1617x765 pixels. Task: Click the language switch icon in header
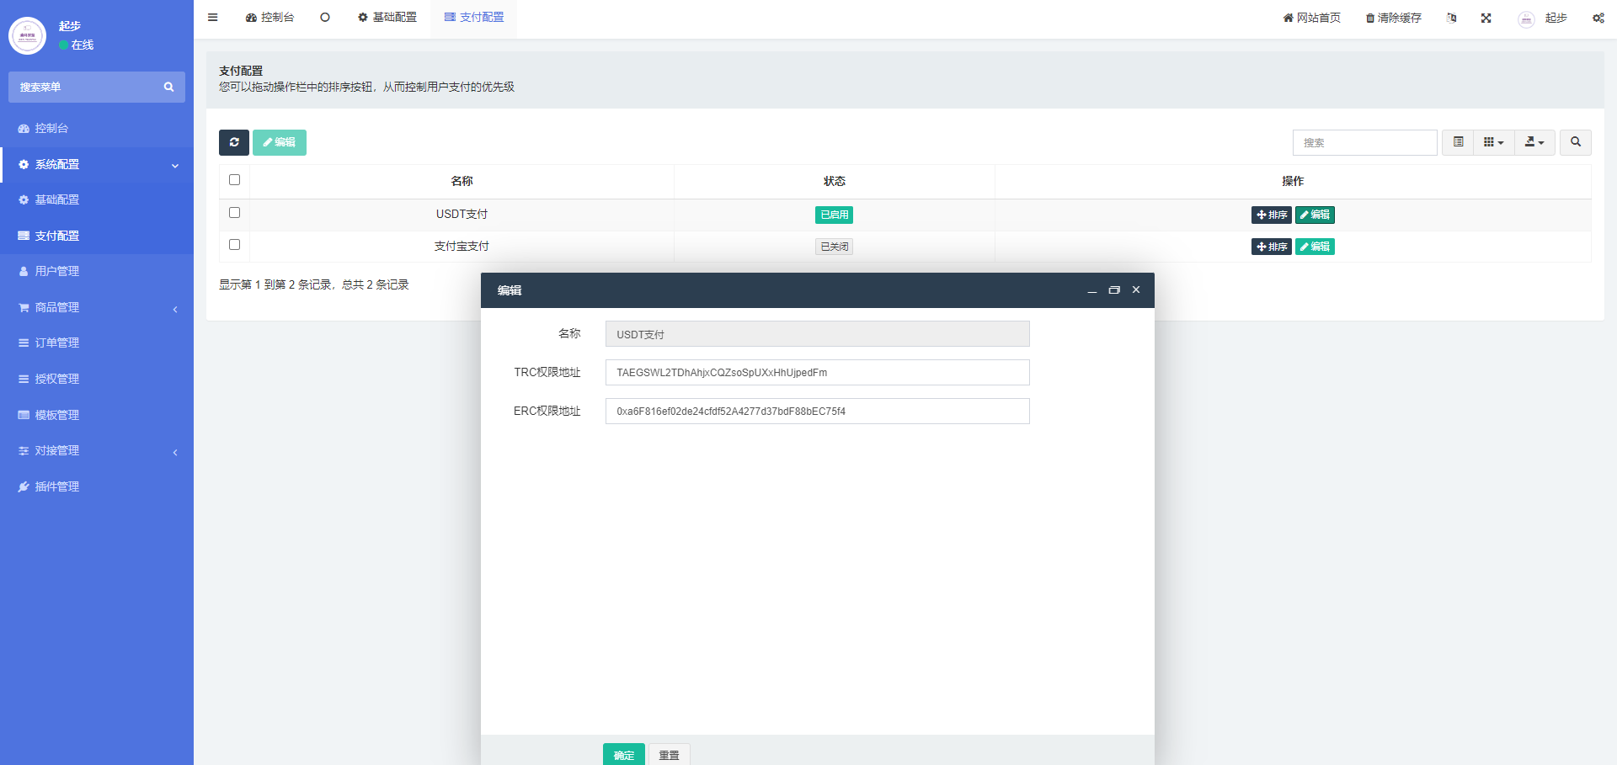click(x=1451, y=18)
